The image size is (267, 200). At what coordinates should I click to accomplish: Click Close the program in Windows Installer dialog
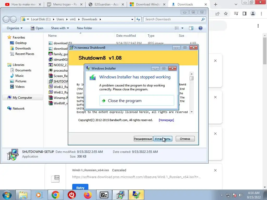click(x=137, y=101)
